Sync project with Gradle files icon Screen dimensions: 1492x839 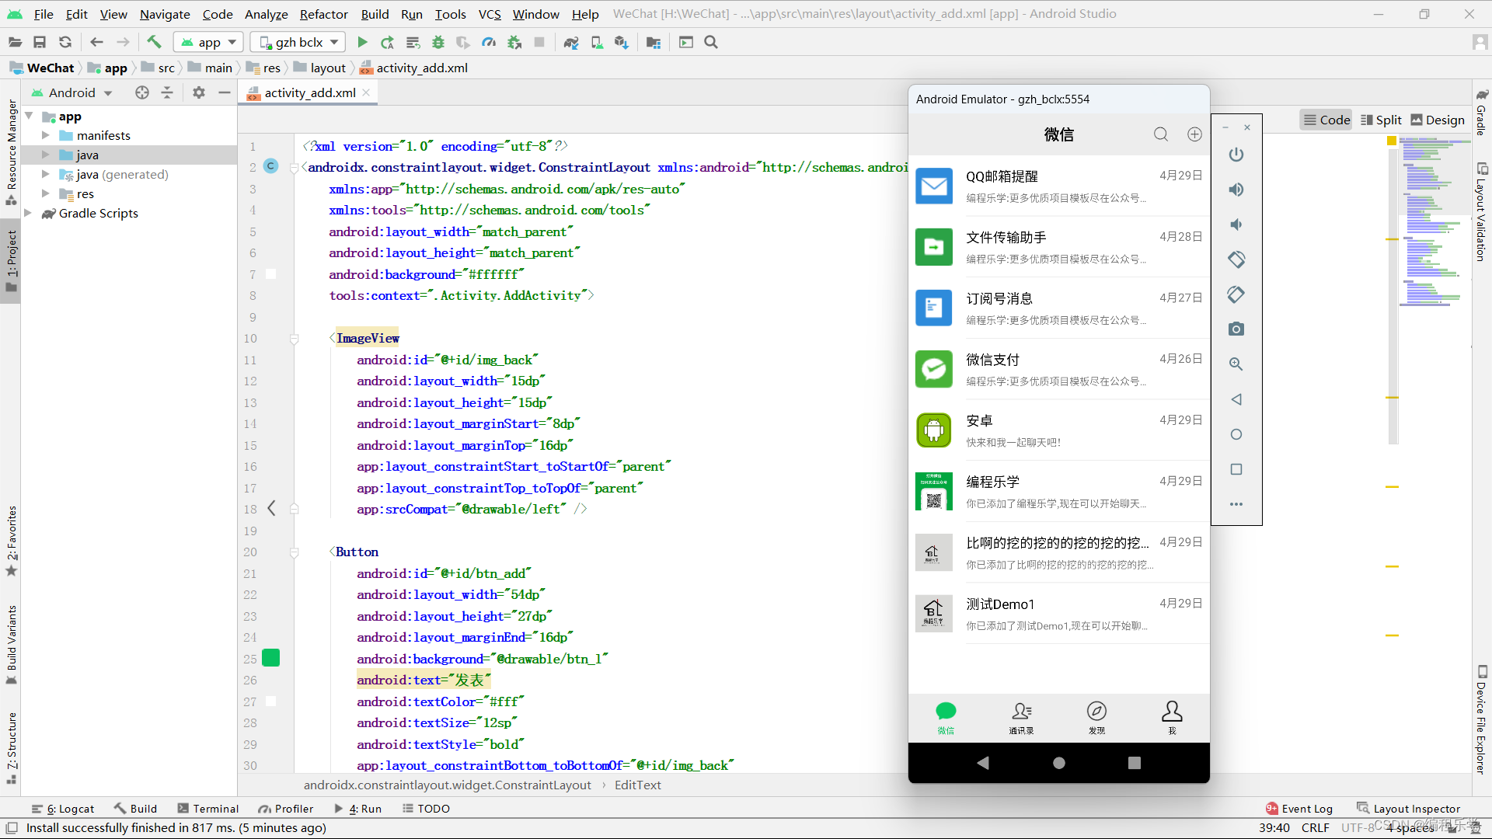coord(571,42)
